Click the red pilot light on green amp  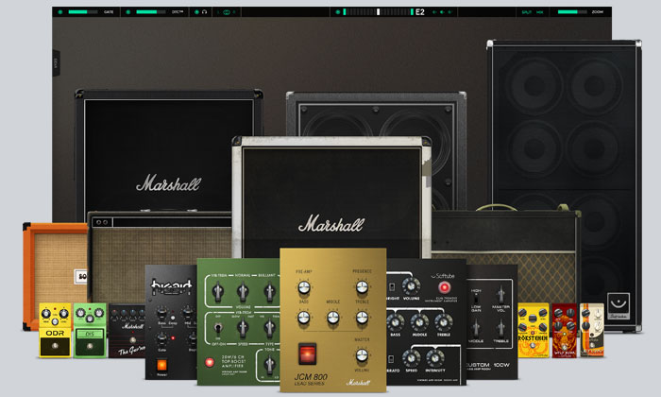210,362
